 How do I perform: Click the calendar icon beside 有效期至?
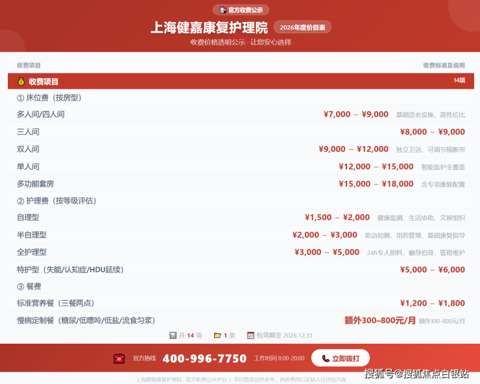tap(250, 335)
